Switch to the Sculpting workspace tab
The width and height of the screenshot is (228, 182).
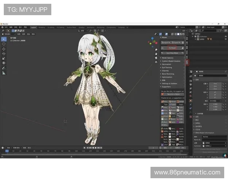tap(51, 27)
